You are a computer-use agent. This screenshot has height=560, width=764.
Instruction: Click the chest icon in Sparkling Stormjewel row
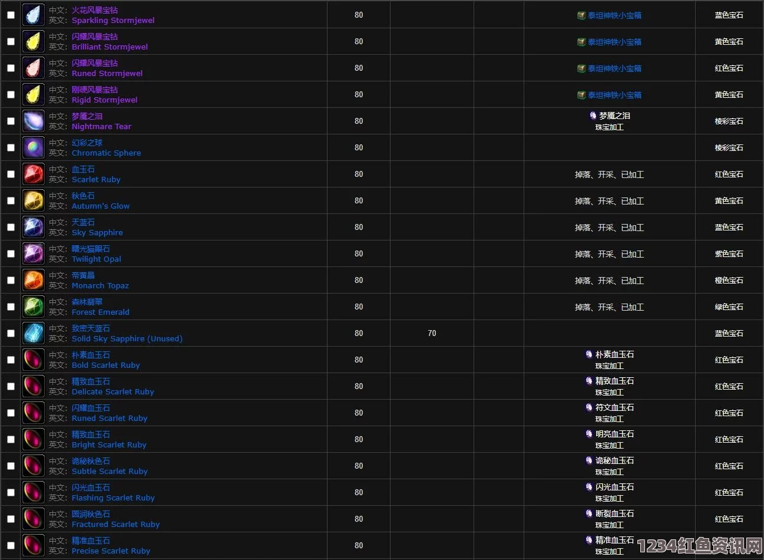tap(581, 15)
